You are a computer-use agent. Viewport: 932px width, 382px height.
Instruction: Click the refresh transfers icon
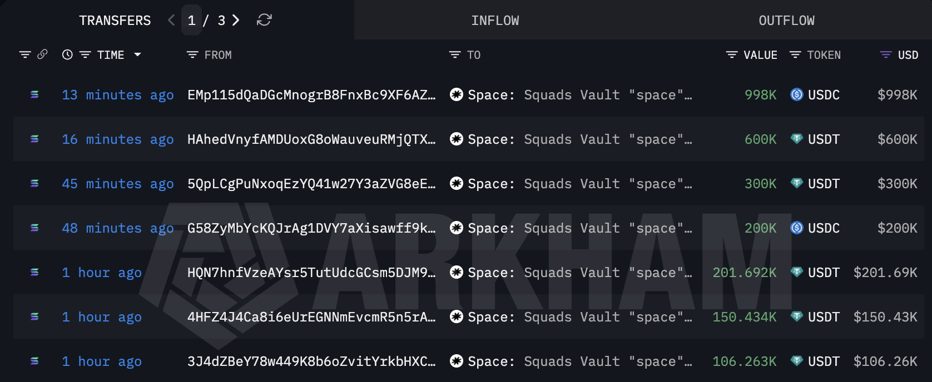coord(264,21)
